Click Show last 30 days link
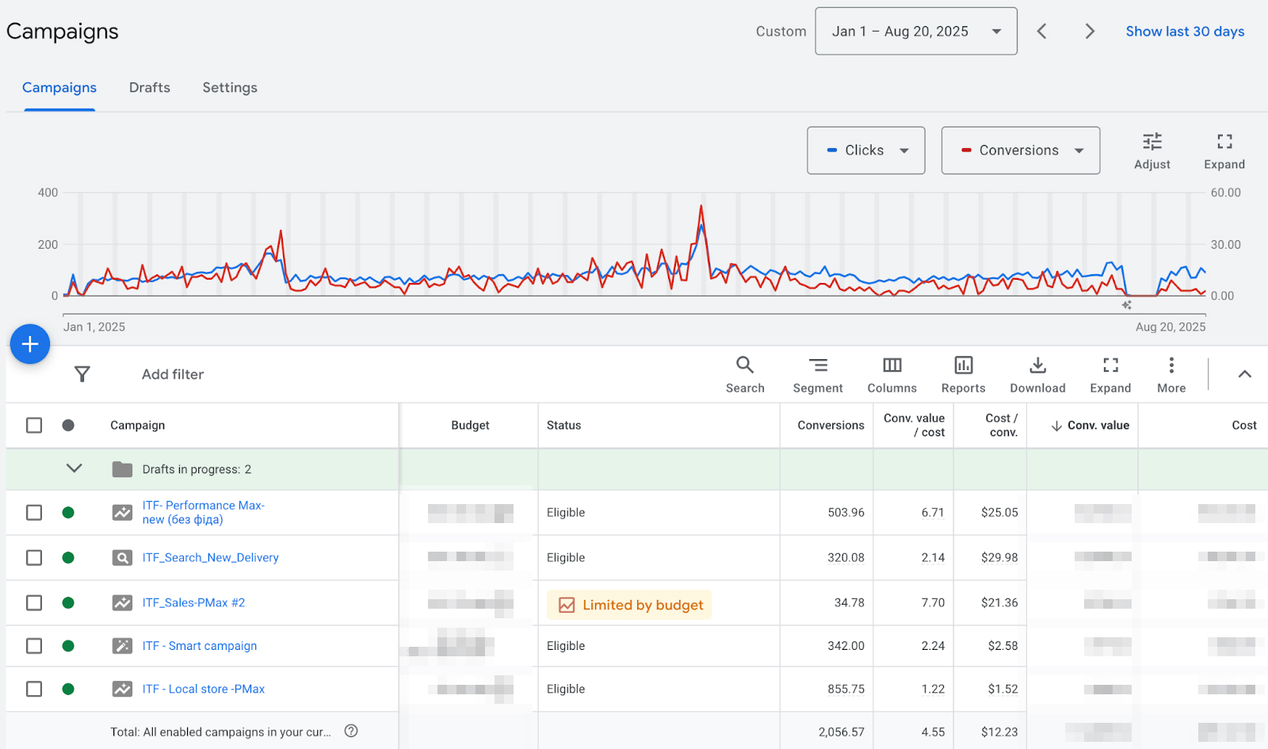Screen dimensions: 1268x749 pos(1184,32)
